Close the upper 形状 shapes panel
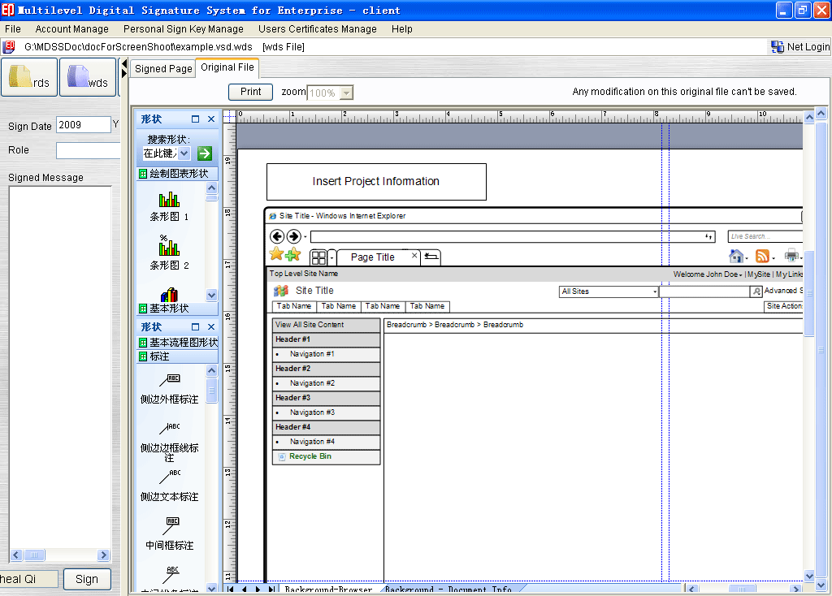 (x=211, y=119)
